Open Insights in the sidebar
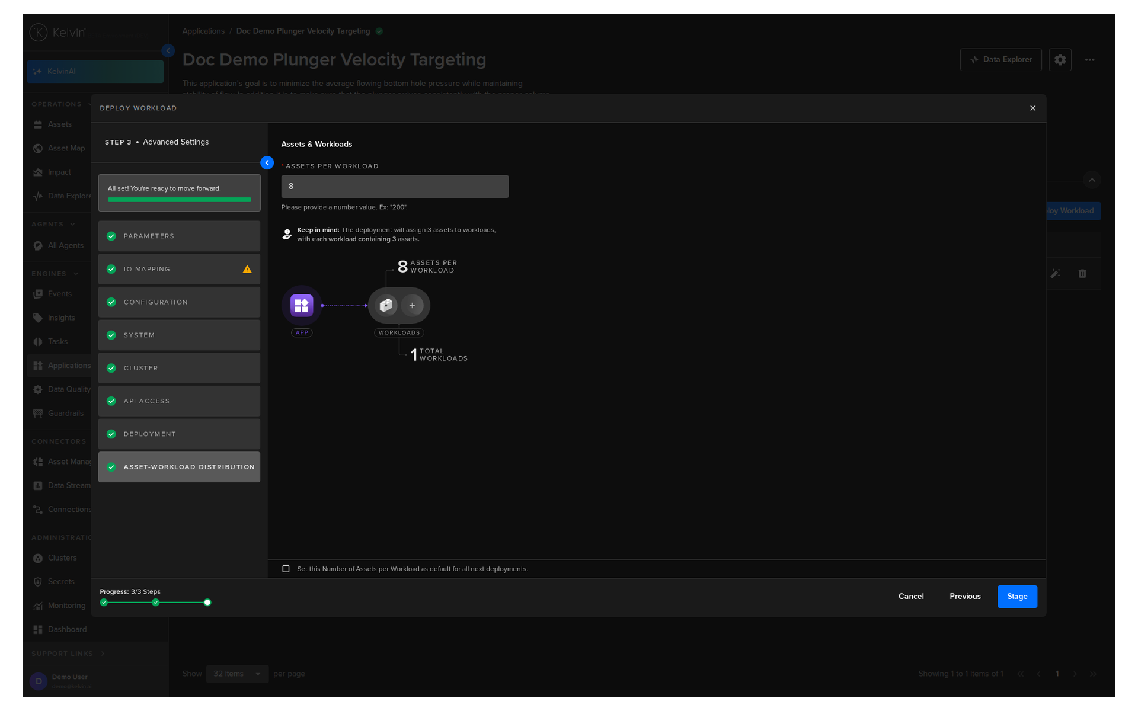Image resolution: width=1138 pixels, height=711 pixels. pyautogui.click(x=61, y=318)
